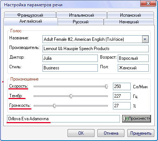Click the Adult Female #2 voice combo box
The width and height of the screenshot is (158, 141).
tap(96, 39)
